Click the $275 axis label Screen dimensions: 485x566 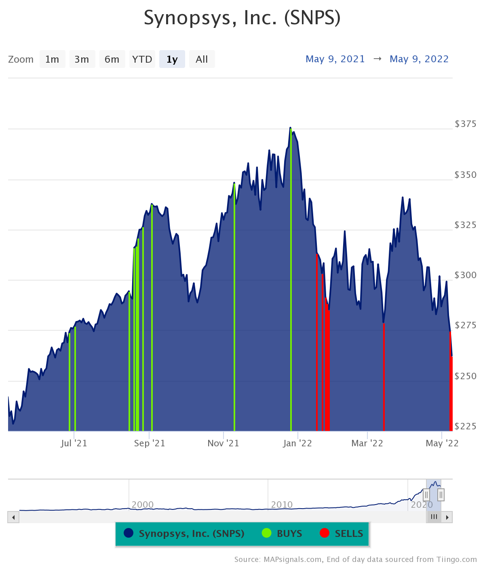click(466, 325)
